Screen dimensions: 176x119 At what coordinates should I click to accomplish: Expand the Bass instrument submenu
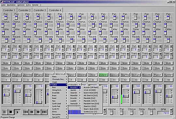coord(58,87)
